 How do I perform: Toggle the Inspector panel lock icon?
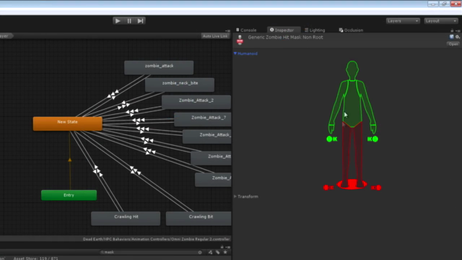click(452, 30)
